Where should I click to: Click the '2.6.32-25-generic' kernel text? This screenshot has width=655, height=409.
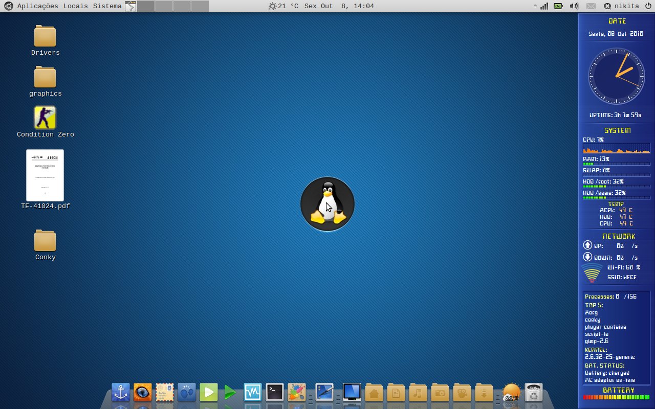click(610, 357)
